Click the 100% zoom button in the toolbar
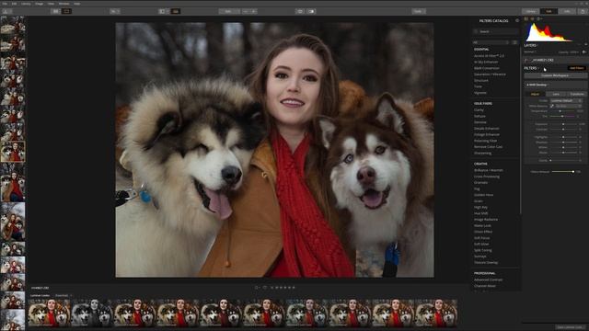The height and width of the screenshot is (331, 589). tap(229, 11)
